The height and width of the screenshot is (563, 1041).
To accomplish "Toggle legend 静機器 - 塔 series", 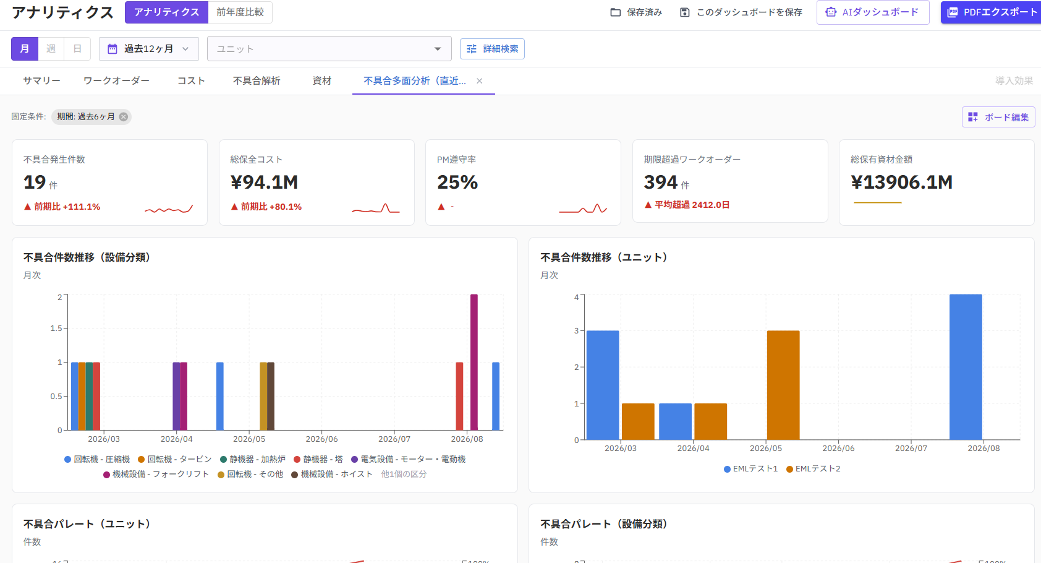I will pyautogui.click(x=318, y=459).
